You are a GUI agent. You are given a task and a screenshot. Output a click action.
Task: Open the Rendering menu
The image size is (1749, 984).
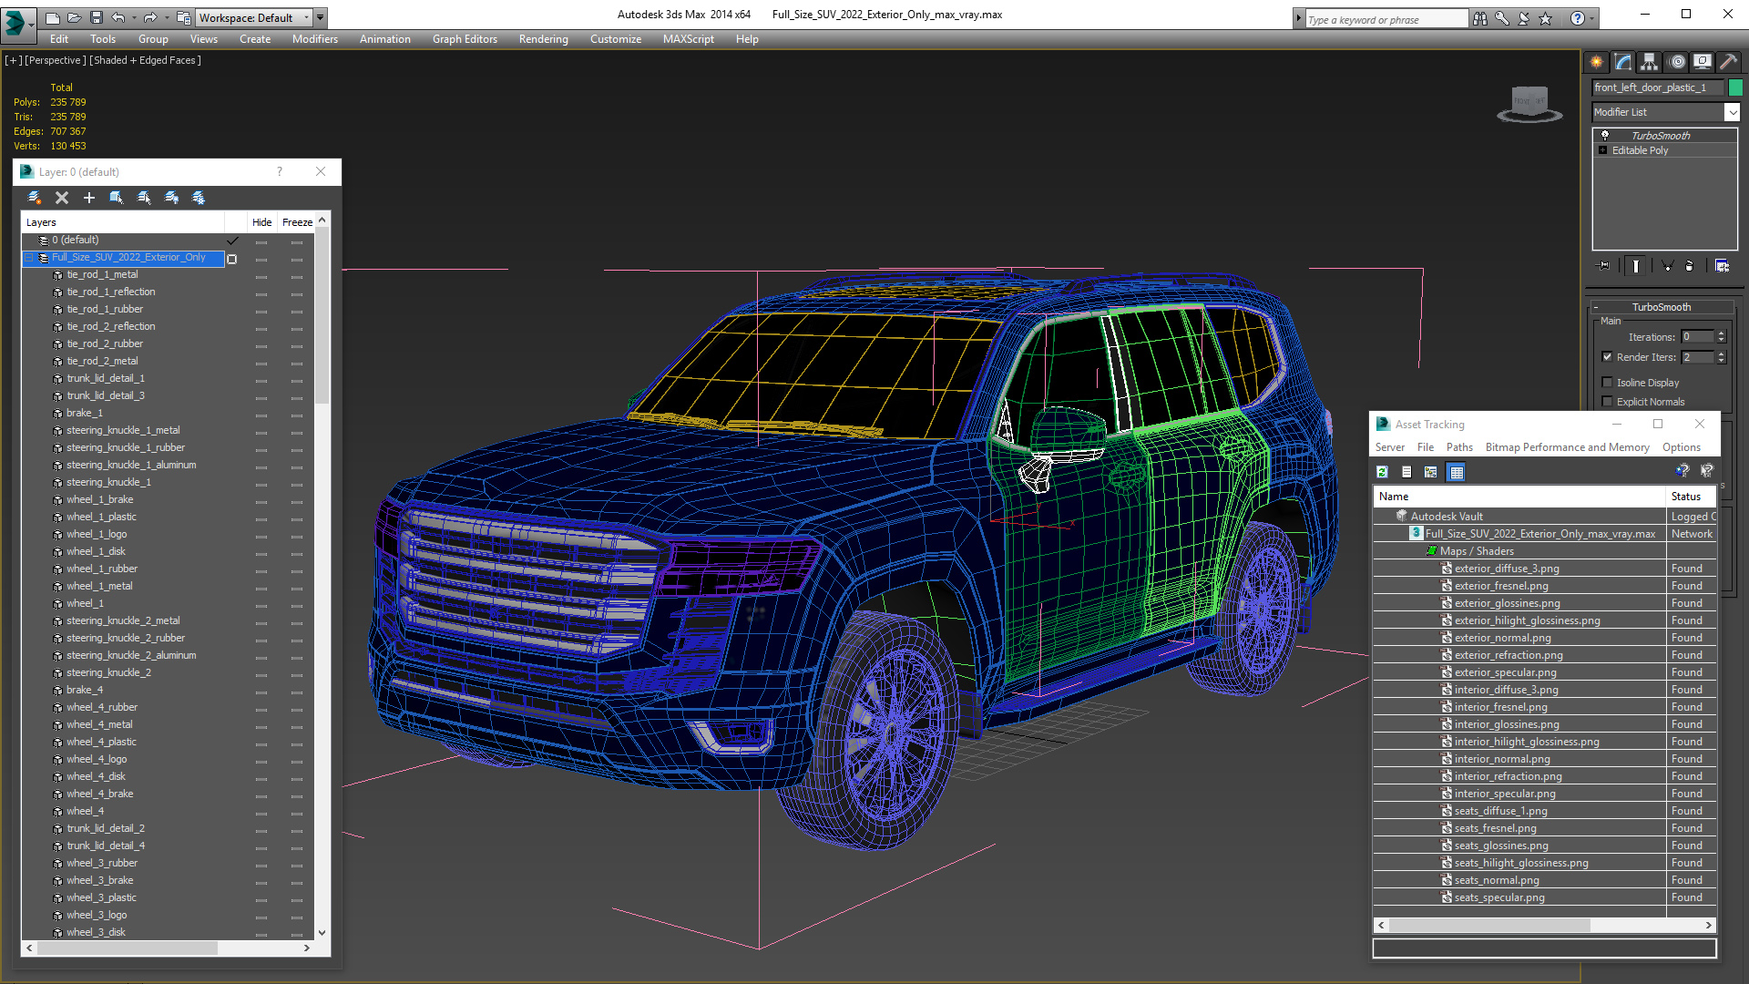click(543, 39)
